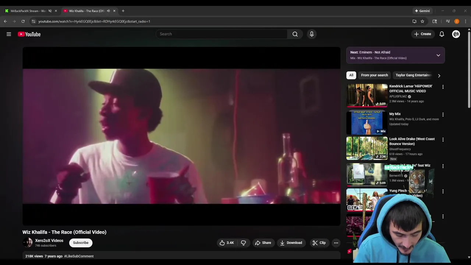Like the video with thumbs up
Viewport: 471px width, 265px height.
coord(227,243)
